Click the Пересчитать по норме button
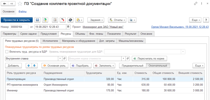Screen dimensions: 210x100 click(x=150, y=58)
